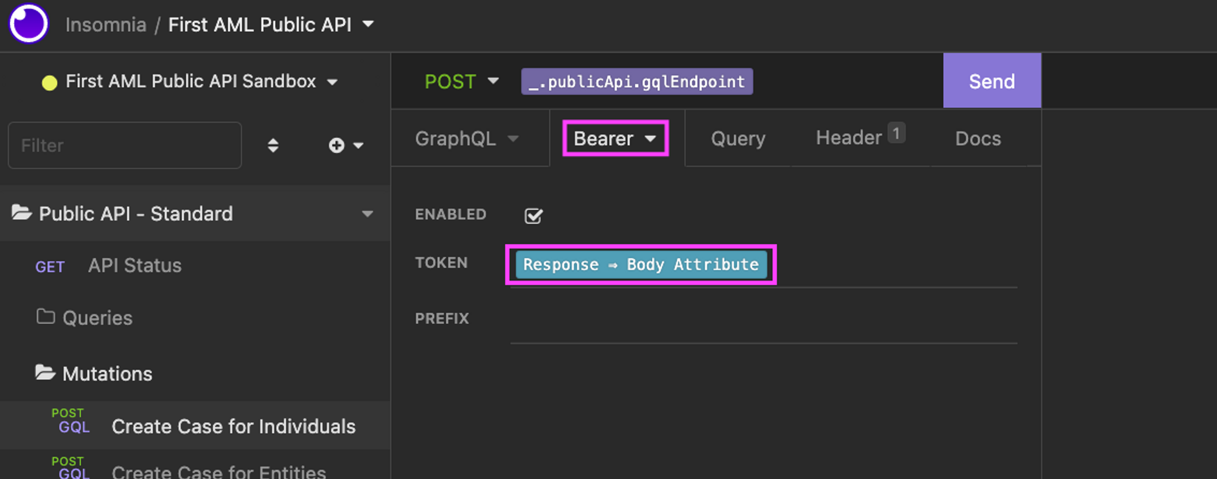Click the Insomnia purple logo icon

pos(28,24)
